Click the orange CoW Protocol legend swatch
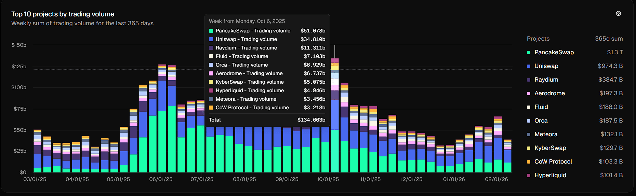The width and height of the screenshot is (636, 196). point(529,162)
